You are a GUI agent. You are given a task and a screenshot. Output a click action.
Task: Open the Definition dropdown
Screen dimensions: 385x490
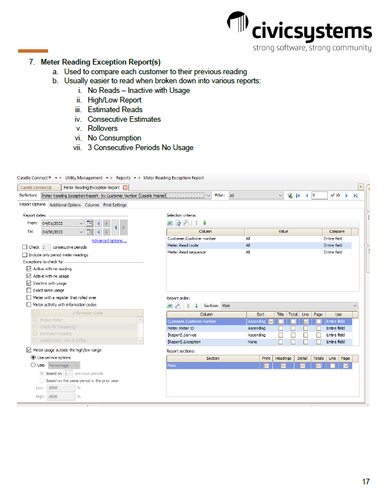click(208, 195)
